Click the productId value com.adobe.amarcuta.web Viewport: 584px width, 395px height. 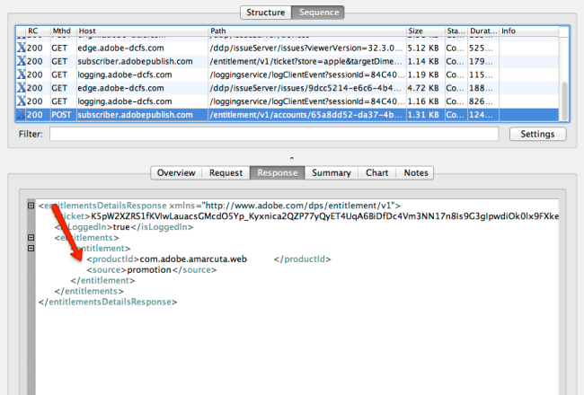click(193, 259)
